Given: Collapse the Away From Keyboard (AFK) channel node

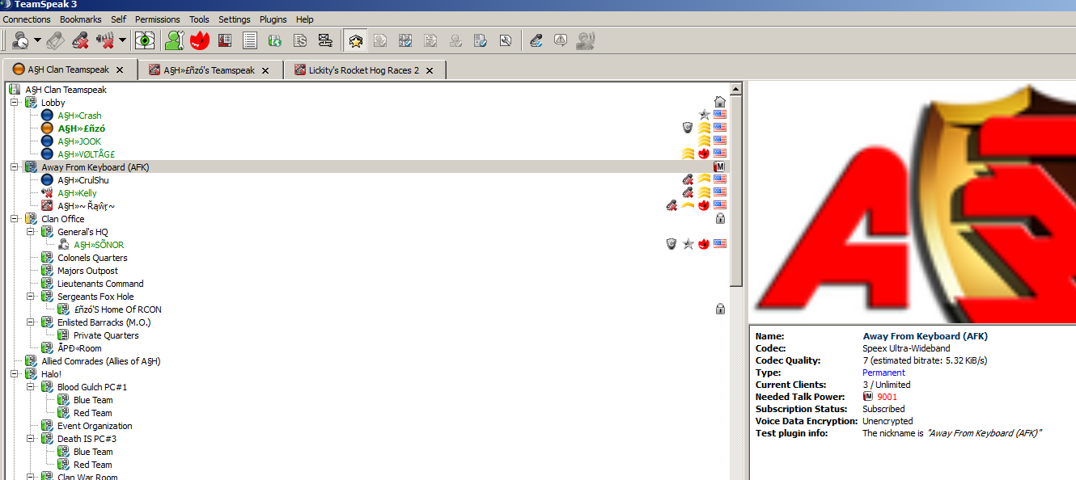Looking at the screenshot, I should (x=14, y=167).
